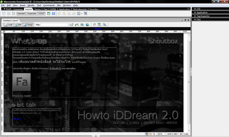Viewport: 229px width, 137px height.
Task: Switch to the Favorites insert tab
Action: point(94,9)
